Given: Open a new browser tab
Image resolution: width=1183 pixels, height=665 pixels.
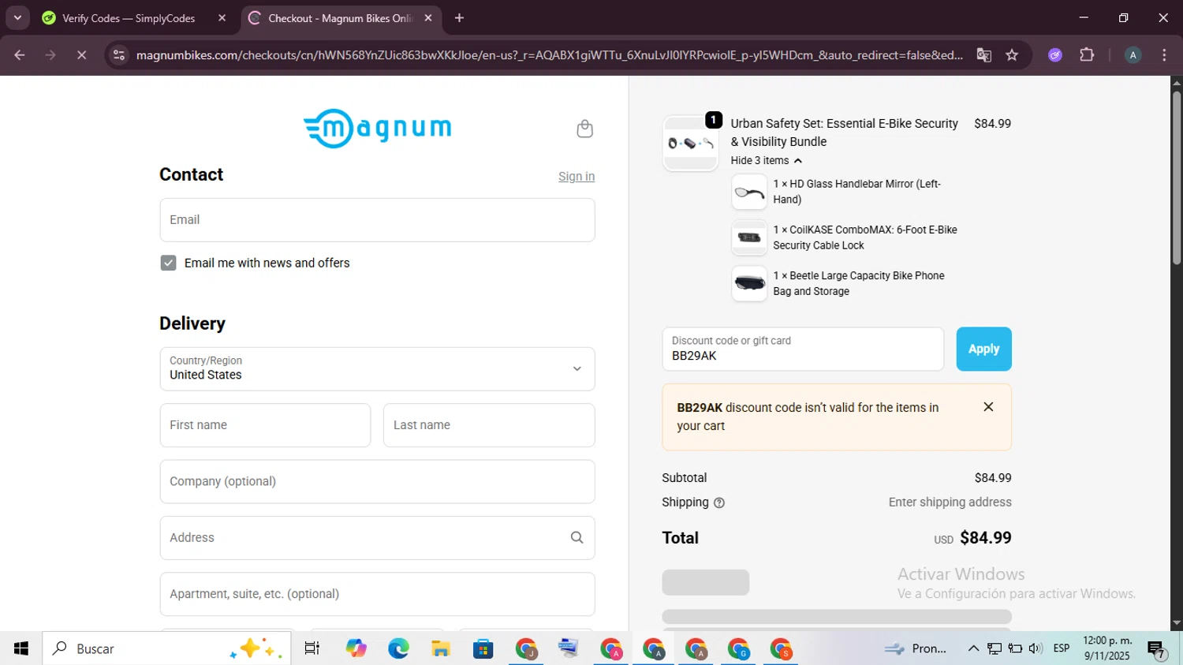Looking at the screenshot, I should (x=459, y=18).
